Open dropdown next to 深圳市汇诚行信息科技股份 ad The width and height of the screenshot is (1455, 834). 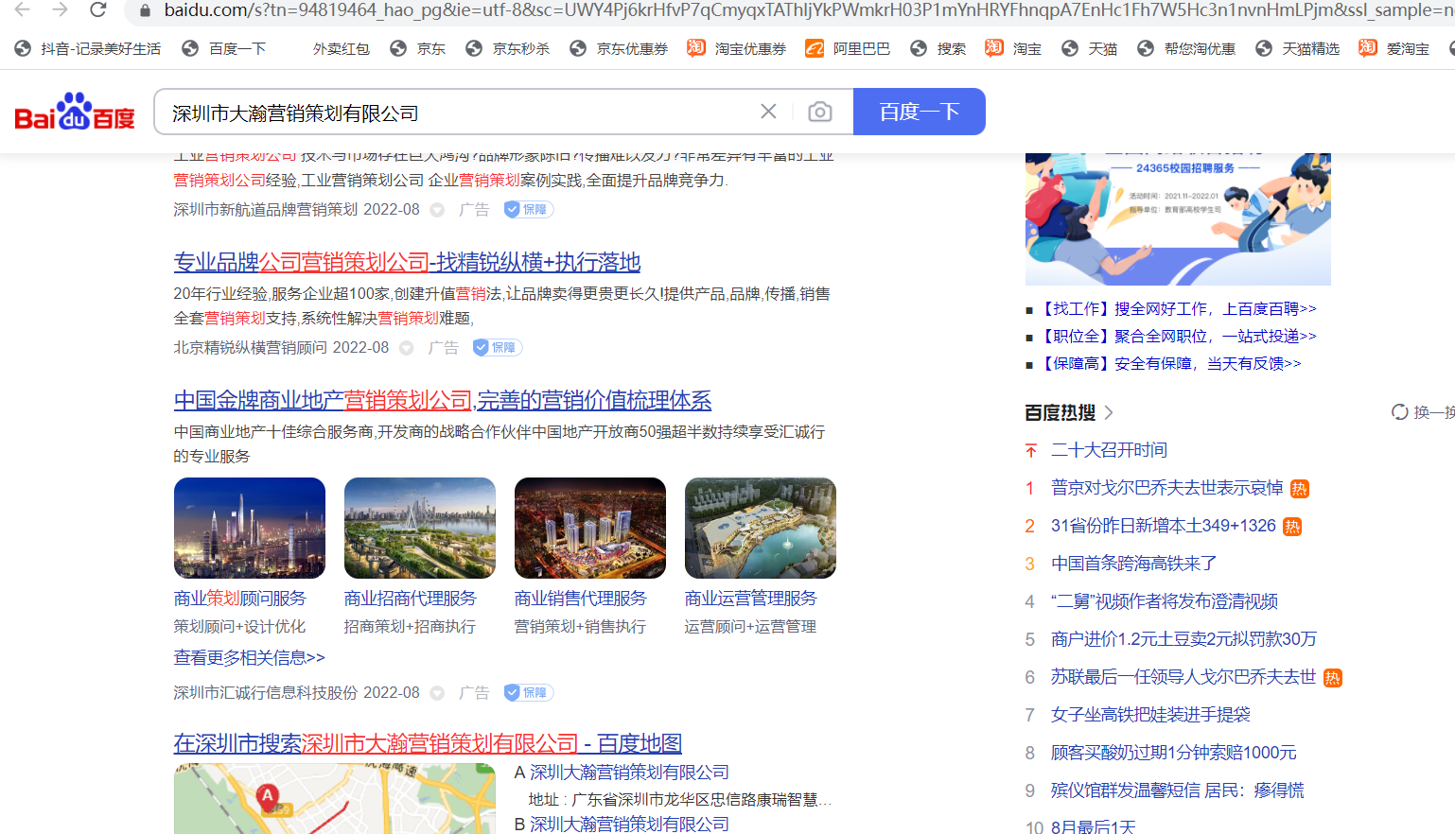437,693
